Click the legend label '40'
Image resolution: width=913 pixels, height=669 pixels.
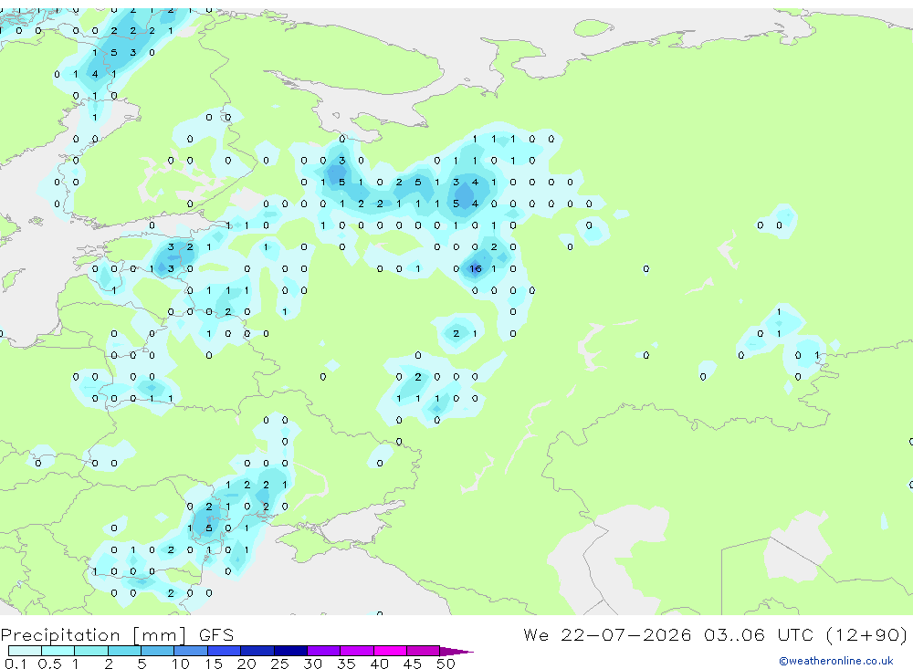click(x=379, y=664)
